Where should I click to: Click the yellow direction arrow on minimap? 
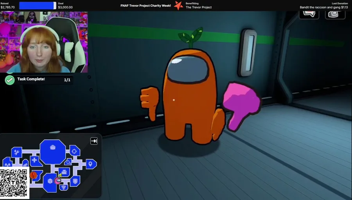pyautogui.click(x=60, y=175)
